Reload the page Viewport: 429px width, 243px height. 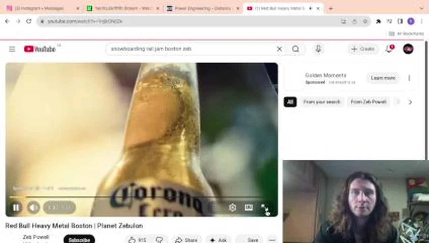[x=29, y=21]
